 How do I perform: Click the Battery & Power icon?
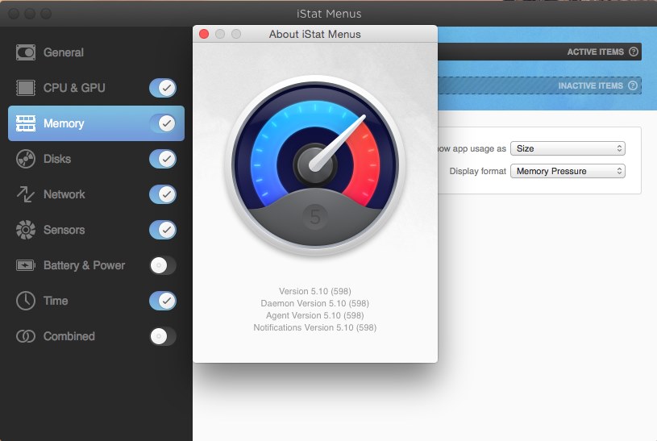(x=27, y=265)
